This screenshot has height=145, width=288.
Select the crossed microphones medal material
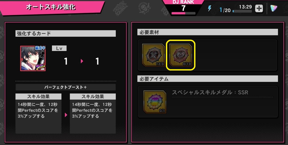(154, 55)
